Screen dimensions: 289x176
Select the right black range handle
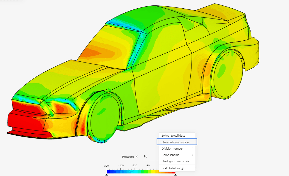tap(175, 175)
